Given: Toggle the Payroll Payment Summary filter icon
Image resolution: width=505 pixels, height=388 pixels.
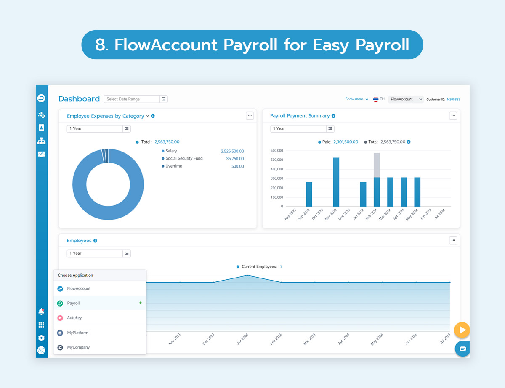Looking at the screenshot, I should (x=330, y=128).
